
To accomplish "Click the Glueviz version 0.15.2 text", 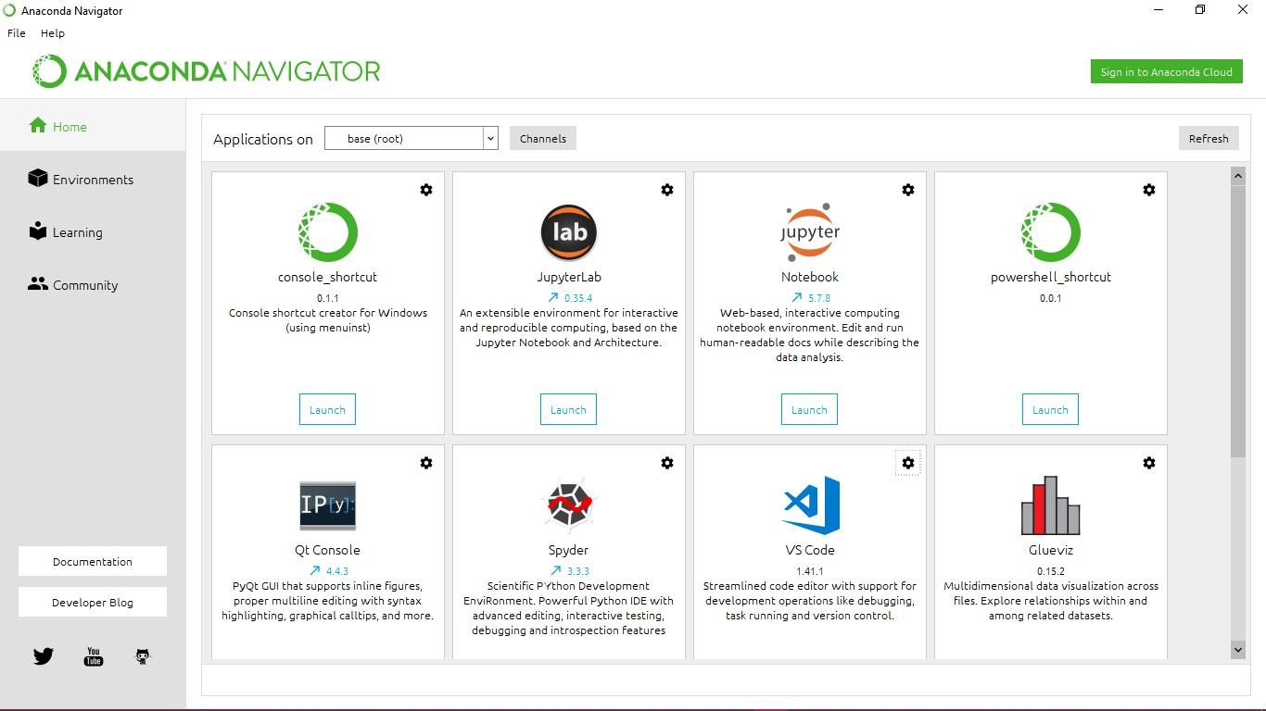I will (1051, 571).
